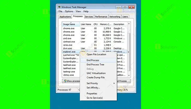191x109 pixels.
Task: Open the File menu
Action: pos(60,11)
